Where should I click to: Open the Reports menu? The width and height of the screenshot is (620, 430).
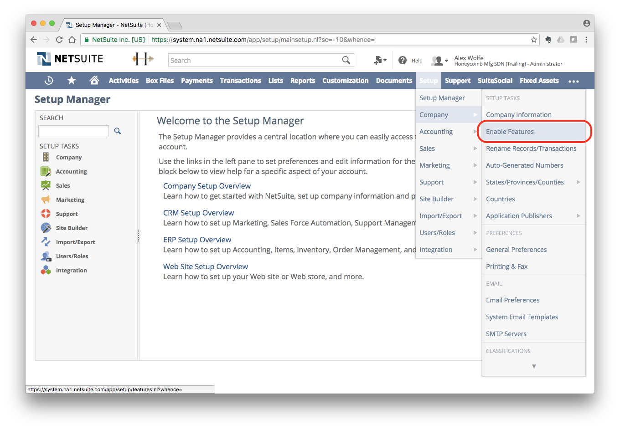tap(303, 81)
